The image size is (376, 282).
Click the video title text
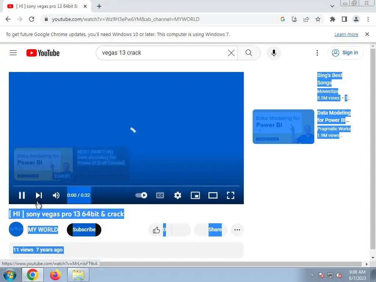[66, 214]
